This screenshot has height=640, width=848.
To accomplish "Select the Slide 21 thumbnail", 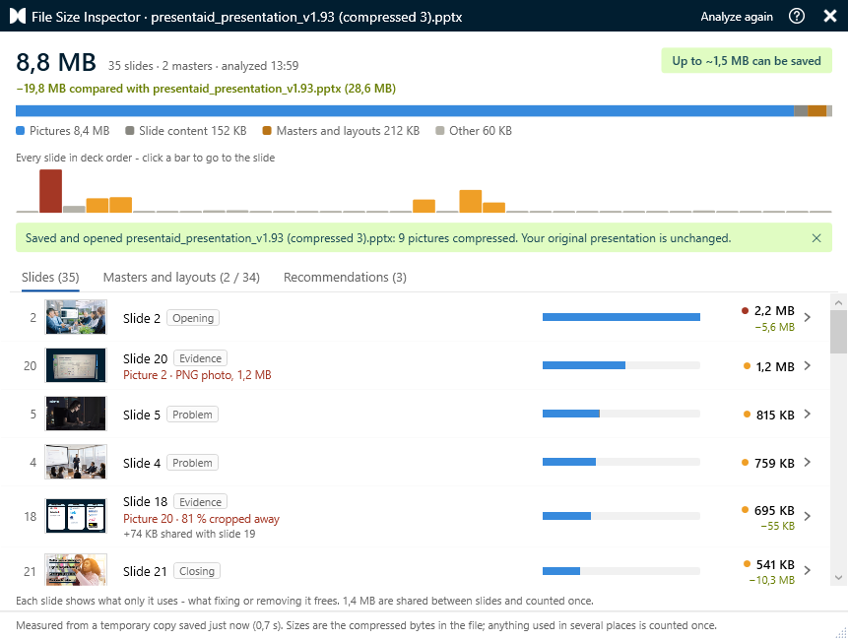I will (76, 570).
